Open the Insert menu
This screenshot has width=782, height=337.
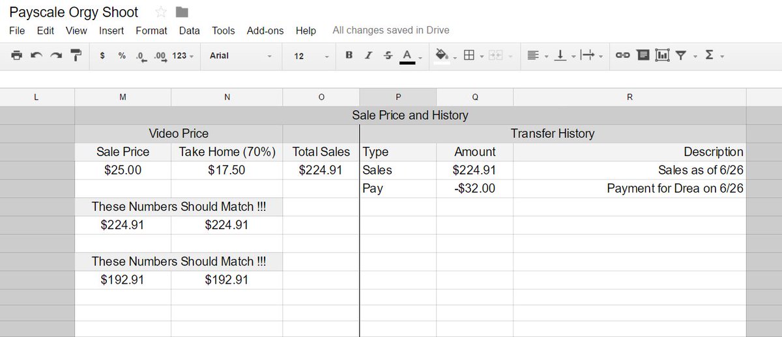pos(111,31)
